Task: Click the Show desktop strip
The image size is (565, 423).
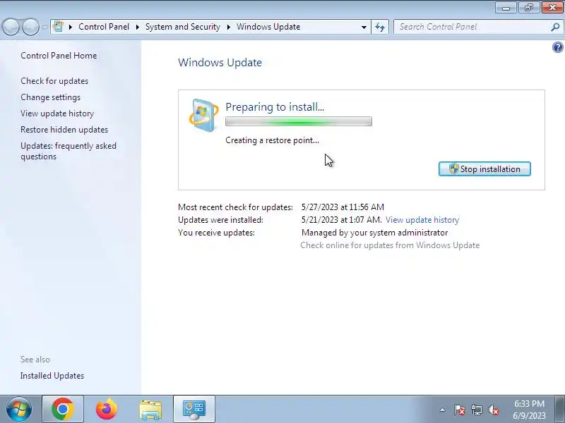Action: point(560,409)
